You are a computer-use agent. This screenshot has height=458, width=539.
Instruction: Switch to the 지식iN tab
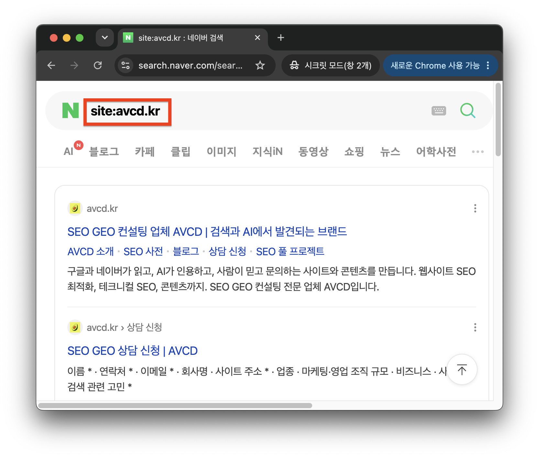[x=268, y=151]
